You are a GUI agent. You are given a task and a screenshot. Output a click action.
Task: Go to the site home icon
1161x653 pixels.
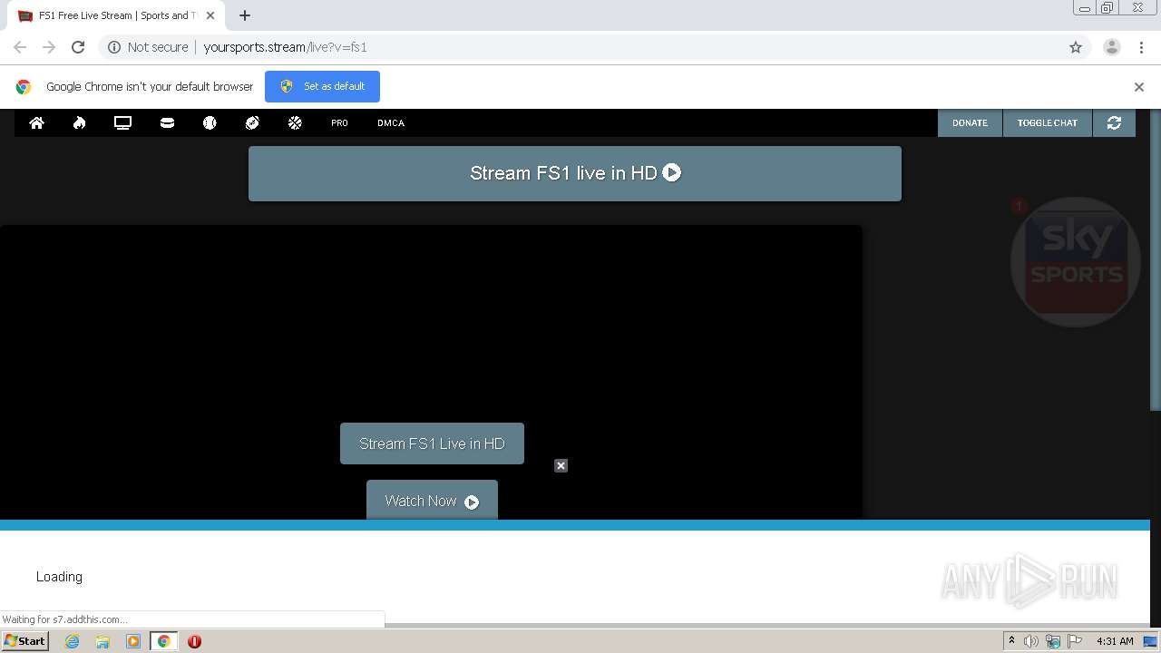click(37, 122)
